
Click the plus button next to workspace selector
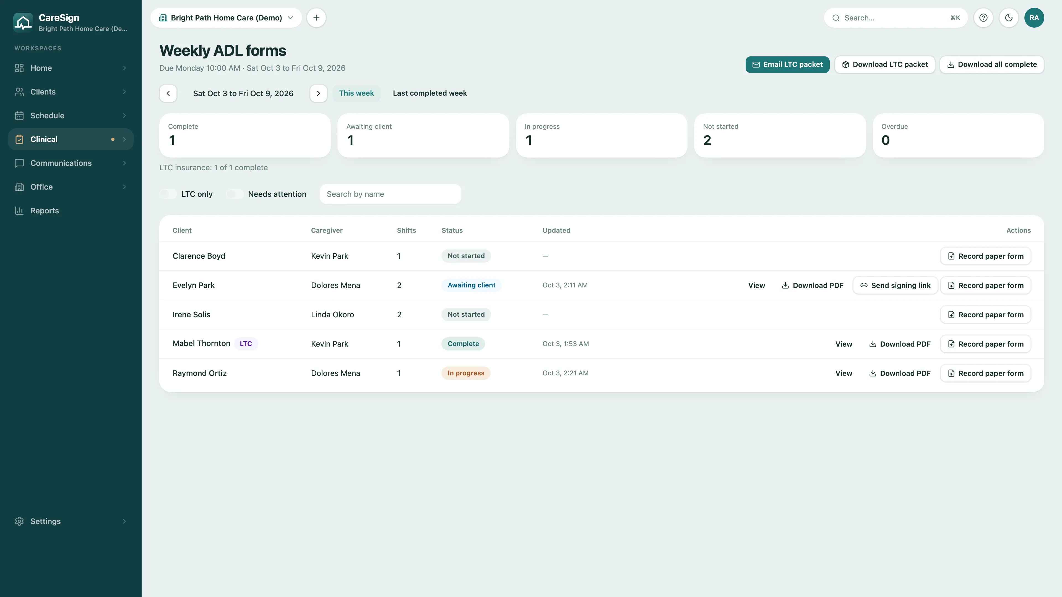316,18
